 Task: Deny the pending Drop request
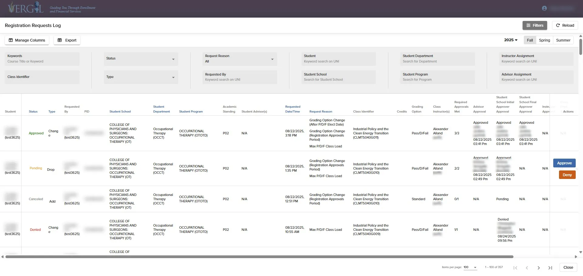click(x=567, y=175)
